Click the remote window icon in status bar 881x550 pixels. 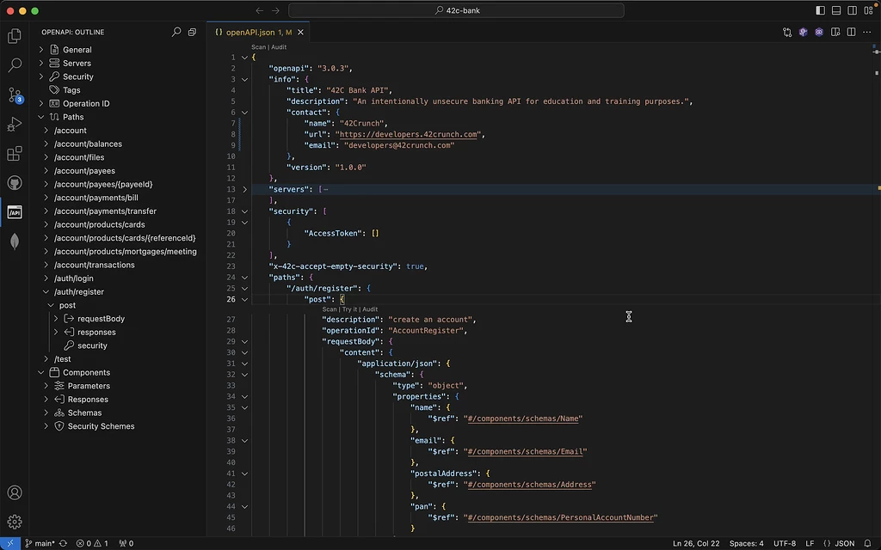coord(10,543)
